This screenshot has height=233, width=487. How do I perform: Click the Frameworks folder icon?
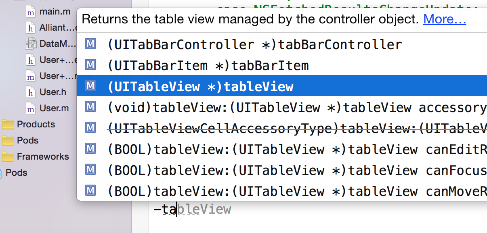8,157
